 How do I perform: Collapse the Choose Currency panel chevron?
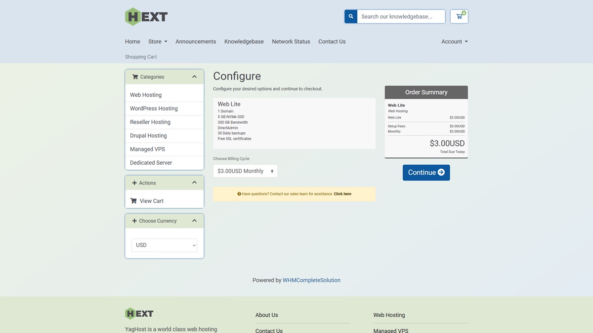click(x=194, y=221)
